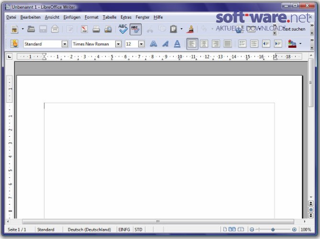This screenshot has height=239, width=320.
Task: Switch to book view layout icon
Action: (241, 229)
